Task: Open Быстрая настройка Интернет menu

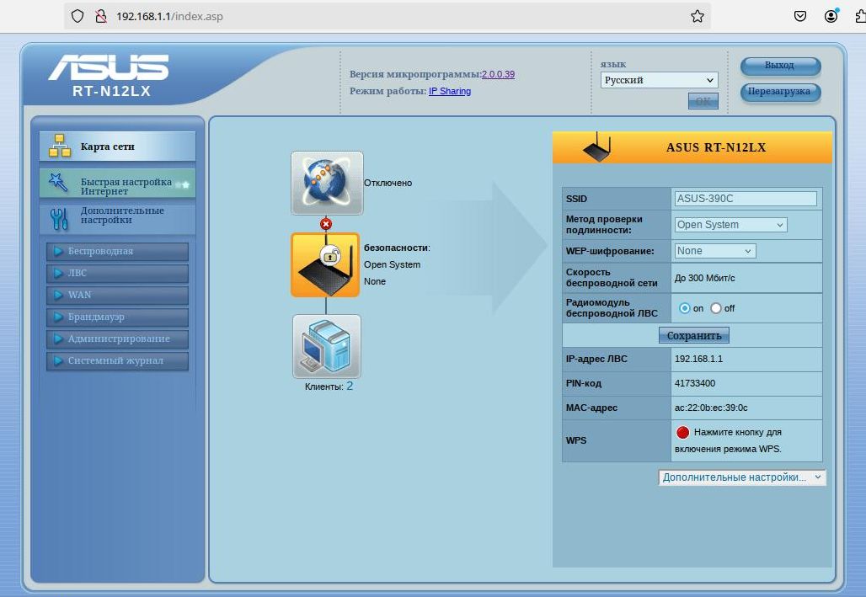Action: (x=117, y=184)
